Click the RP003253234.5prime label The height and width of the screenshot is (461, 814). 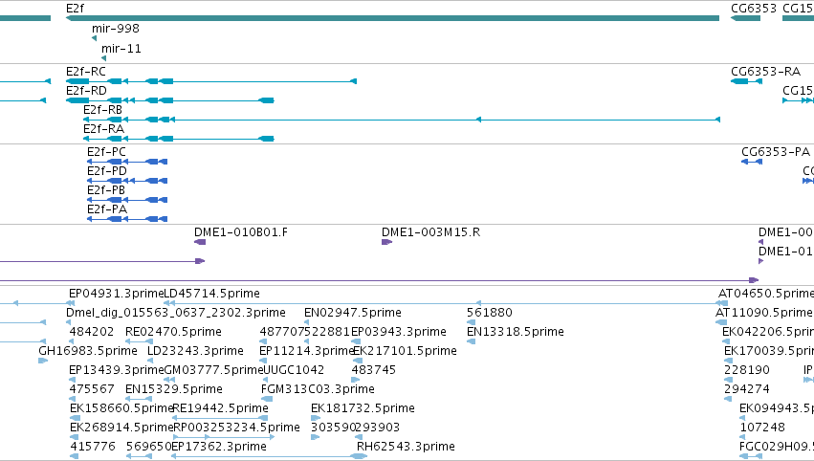(236, 428)
